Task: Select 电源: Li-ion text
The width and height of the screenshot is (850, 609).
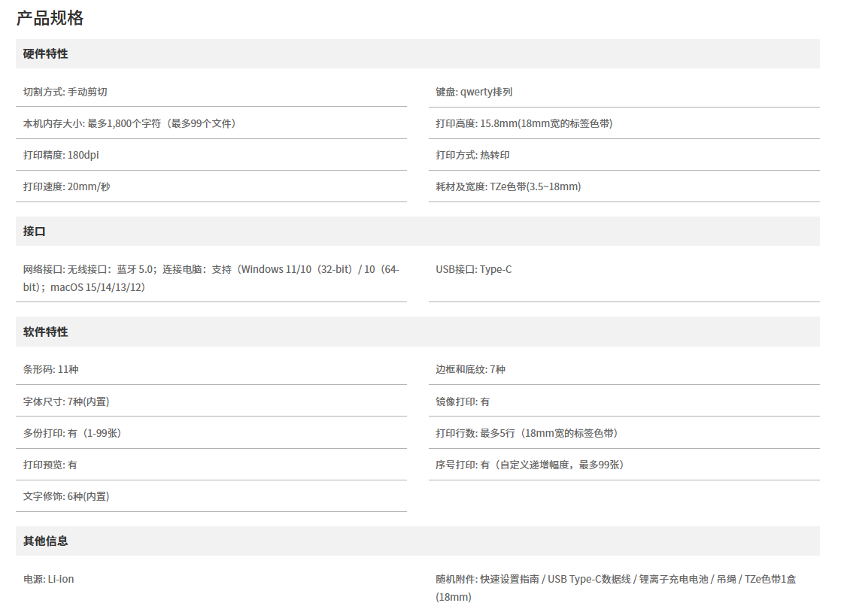Action: pos(48,579)
